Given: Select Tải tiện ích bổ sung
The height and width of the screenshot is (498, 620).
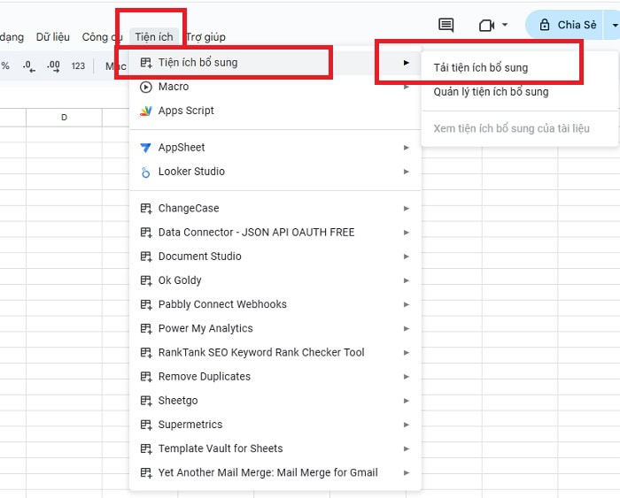Looking at the screenshot, I should 480,68.
